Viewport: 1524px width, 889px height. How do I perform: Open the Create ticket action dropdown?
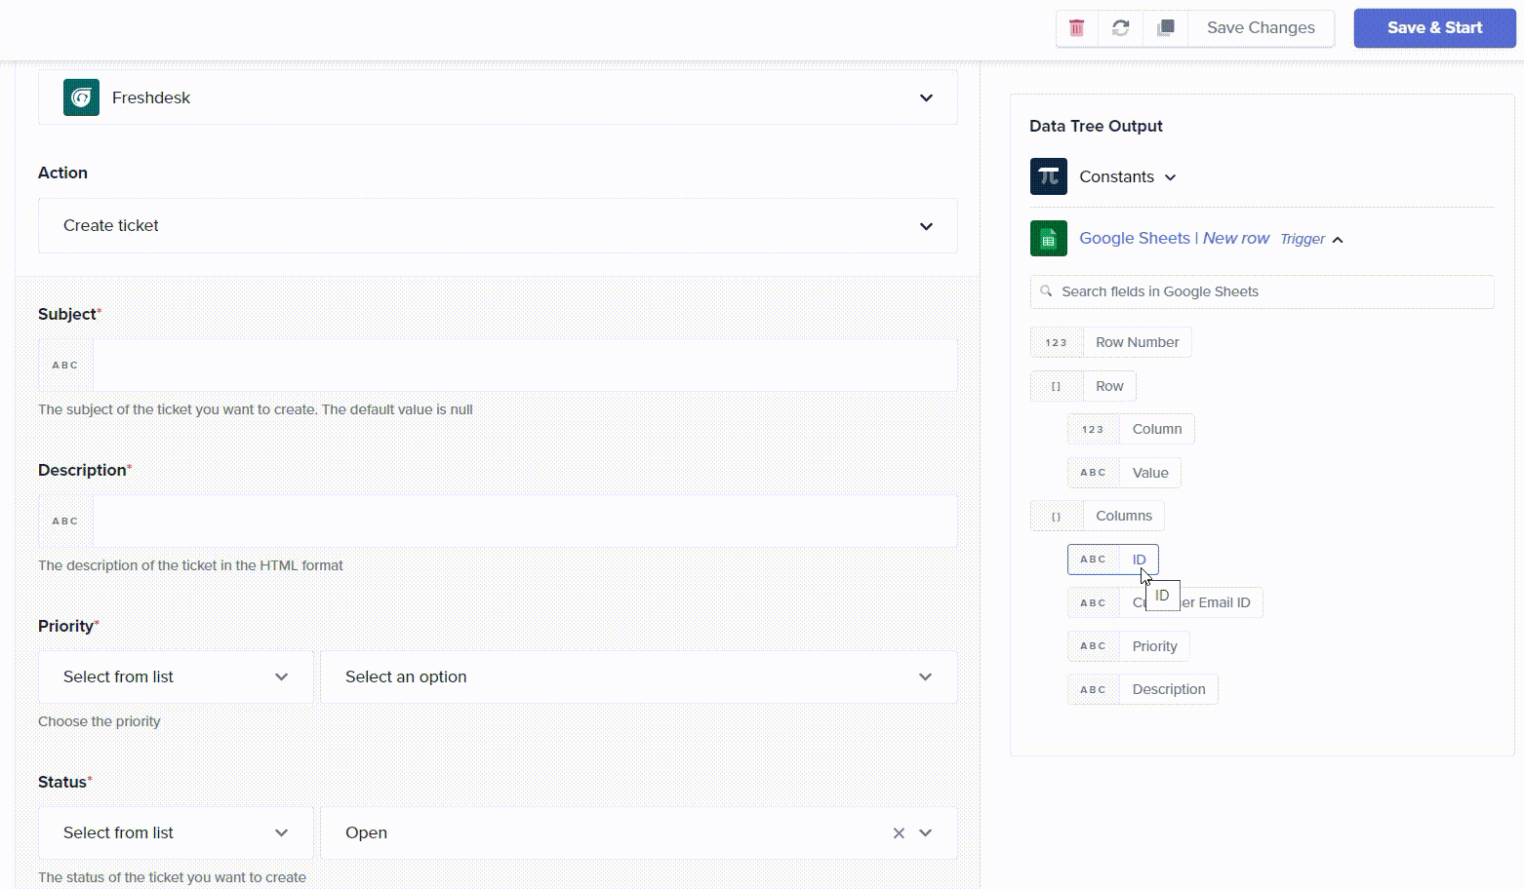click(x=498, y=225)
